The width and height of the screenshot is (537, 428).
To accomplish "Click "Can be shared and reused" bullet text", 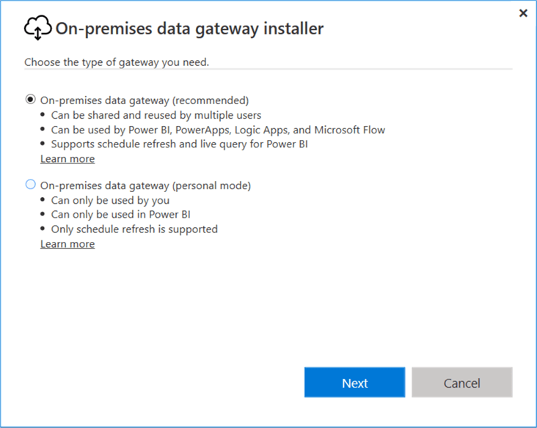I will tap(156, 115).
